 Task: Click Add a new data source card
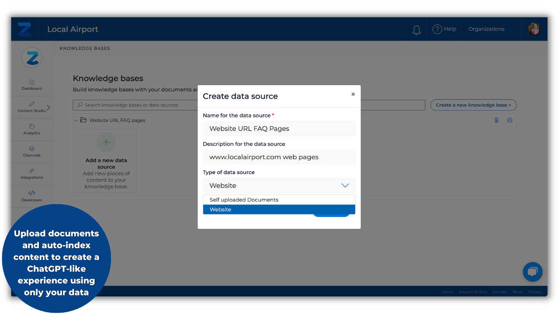(106, 161)
